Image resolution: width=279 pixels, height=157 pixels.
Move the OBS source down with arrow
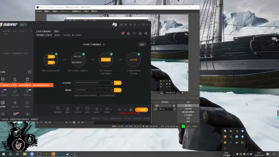(x=83, y=122)
